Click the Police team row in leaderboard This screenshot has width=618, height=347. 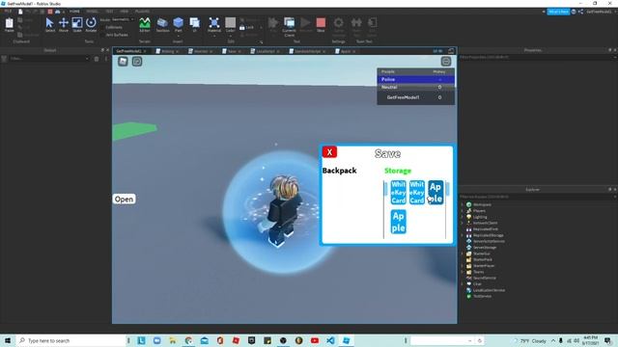416,79
